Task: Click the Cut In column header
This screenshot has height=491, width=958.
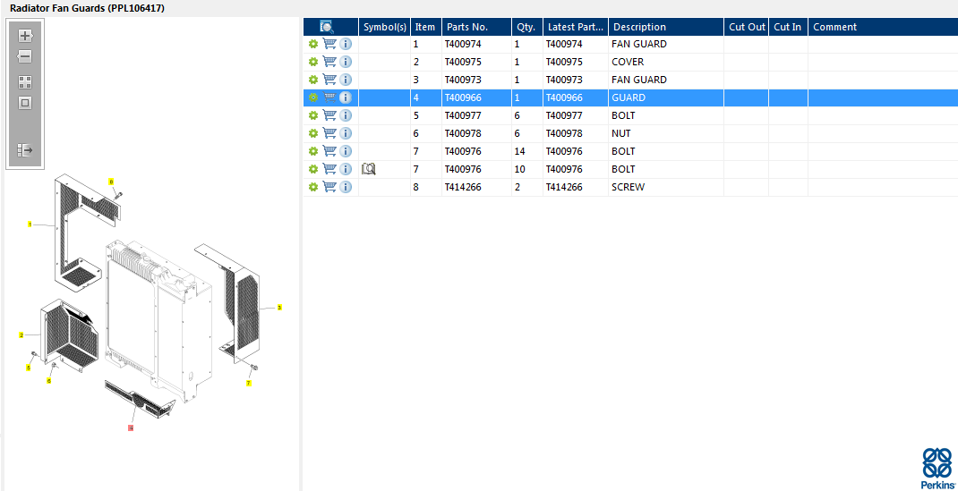Action: click(x=789, y=27)
